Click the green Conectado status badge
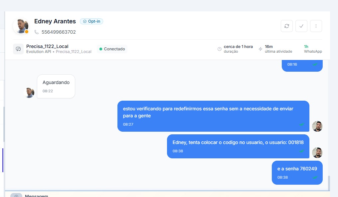The height and width of the screenshot is (197, 338). [112, 49]
